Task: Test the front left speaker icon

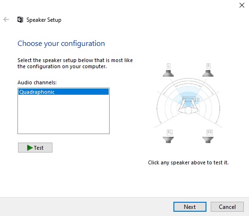Action: pos(168,73)
